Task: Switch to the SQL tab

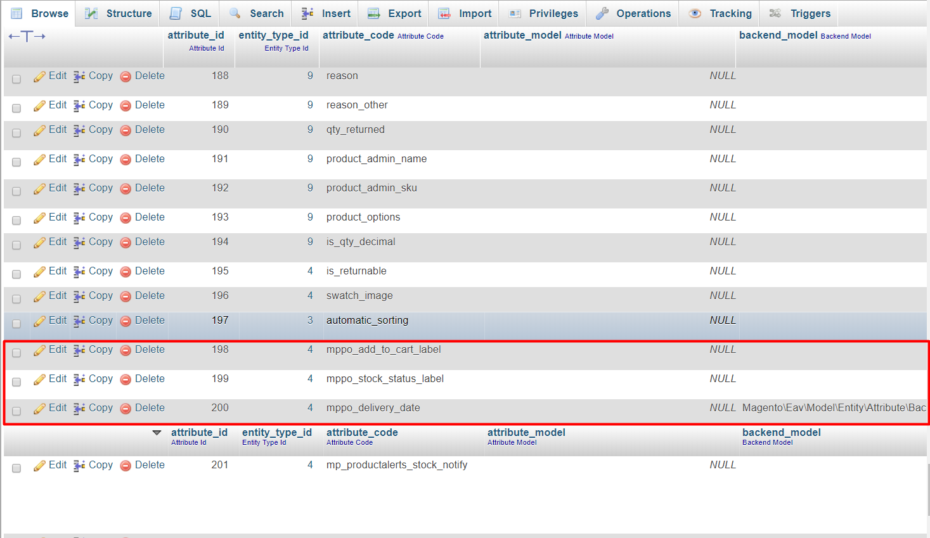Action: pyautogui.click(x=191, y=13)
